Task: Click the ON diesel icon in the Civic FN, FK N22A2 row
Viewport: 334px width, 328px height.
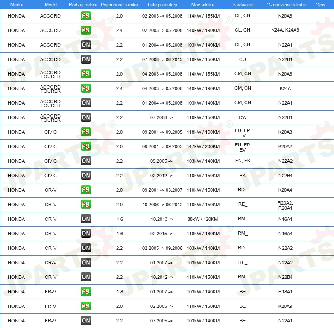Action: [85, 161]
